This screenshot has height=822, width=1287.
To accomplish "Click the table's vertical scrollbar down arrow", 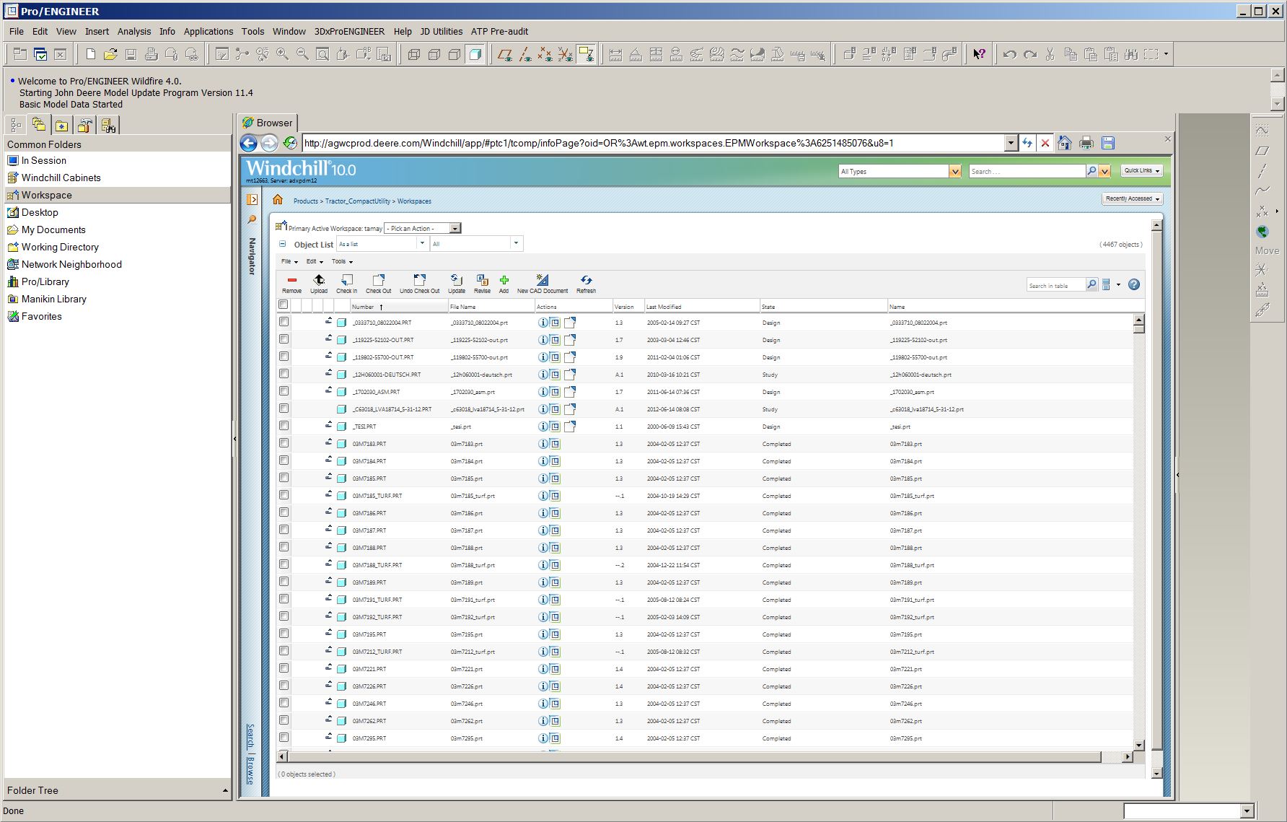I will 1139,746.
